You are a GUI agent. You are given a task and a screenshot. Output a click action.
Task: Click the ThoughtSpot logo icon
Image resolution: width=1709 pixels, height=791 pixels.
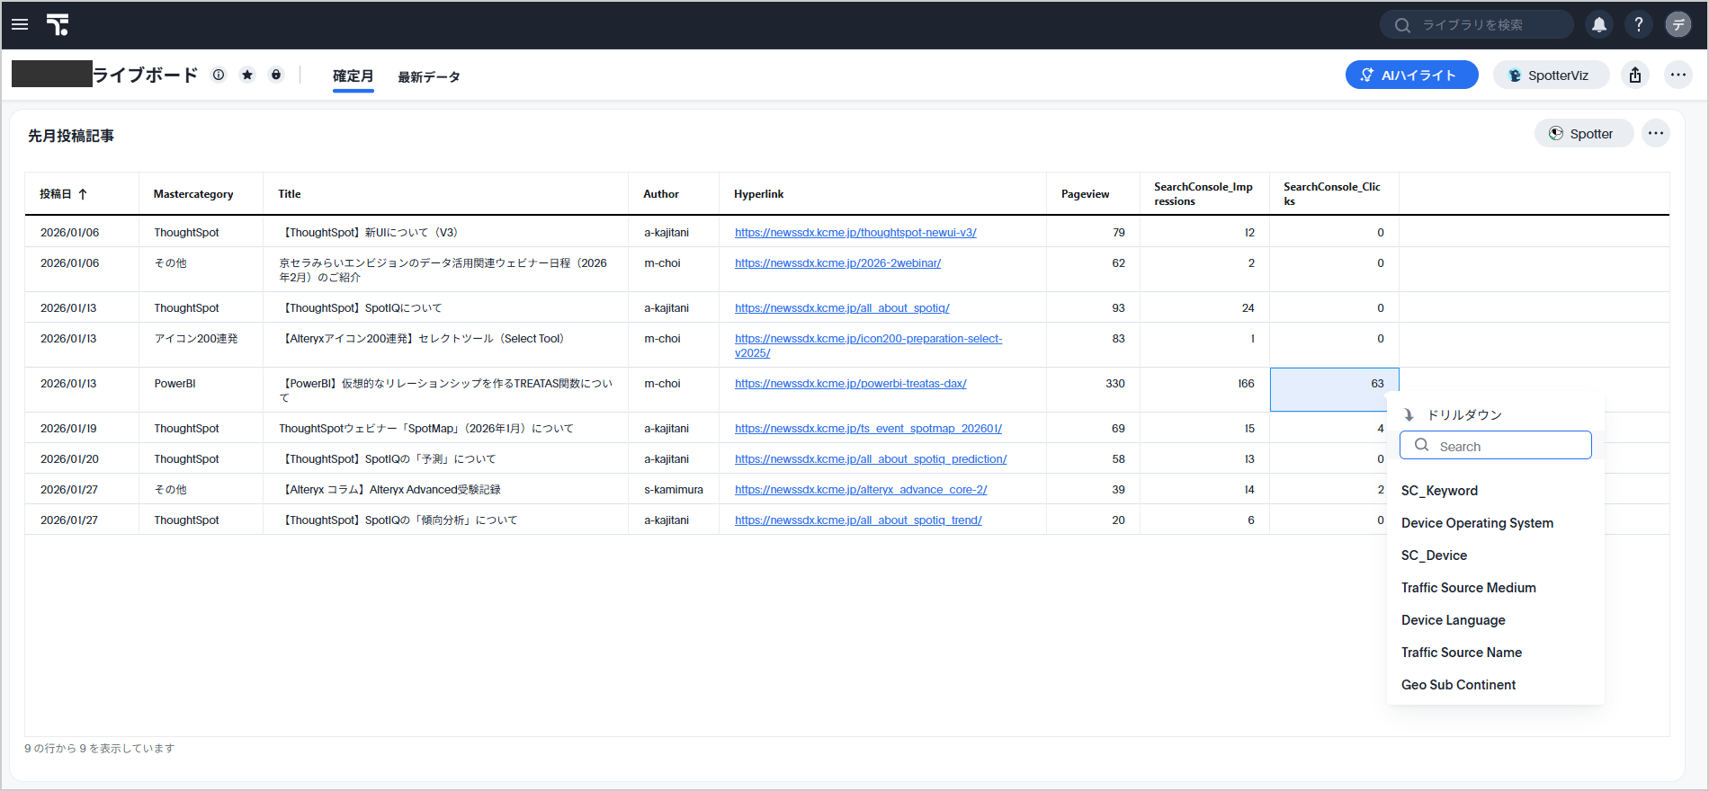(x=58, y=24)
